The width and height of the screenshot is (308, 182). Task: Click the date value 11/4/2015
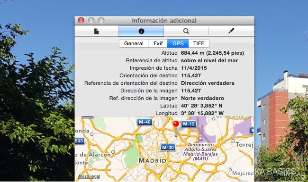[194, 68]
